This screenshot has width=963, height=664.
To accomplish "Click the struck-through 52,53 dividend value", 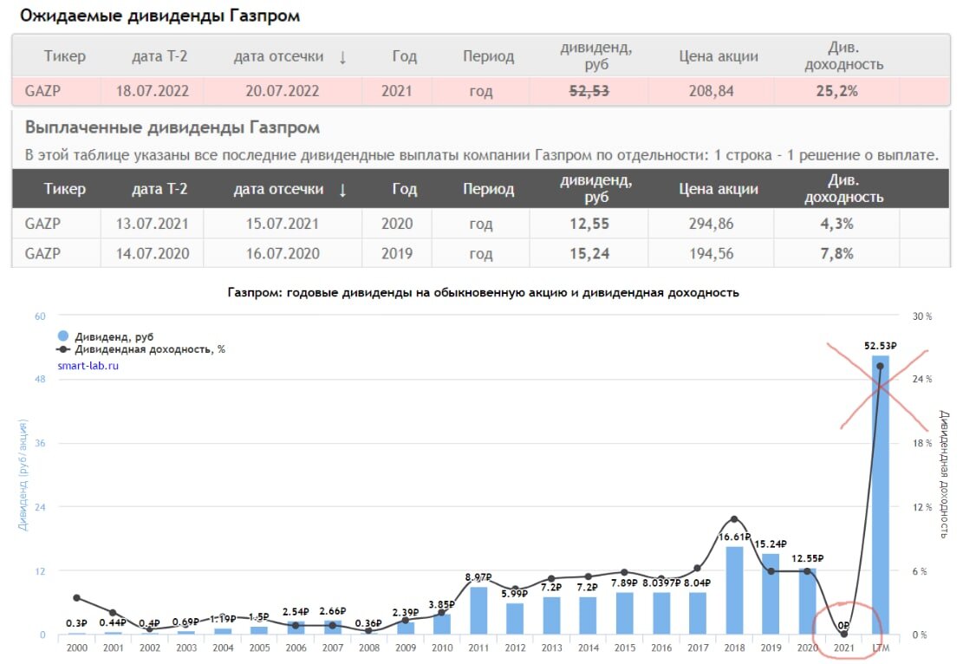I will 589,91.
